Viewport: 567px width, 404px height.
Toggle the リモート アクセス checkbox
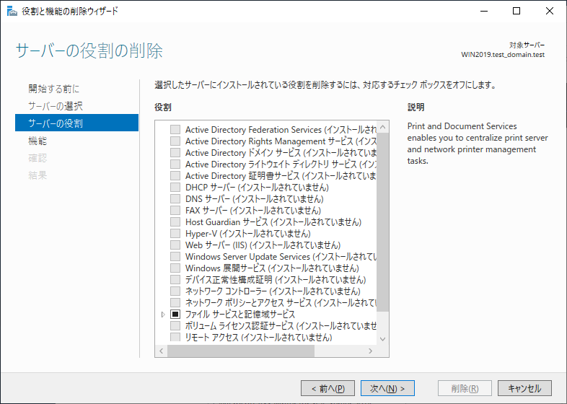pos(175,337)
